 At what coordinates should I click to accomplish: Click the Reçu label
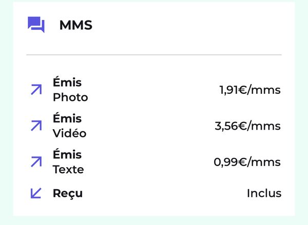68,193
